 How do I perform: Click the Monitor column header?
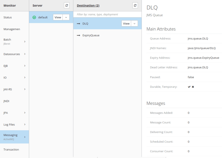10,5
